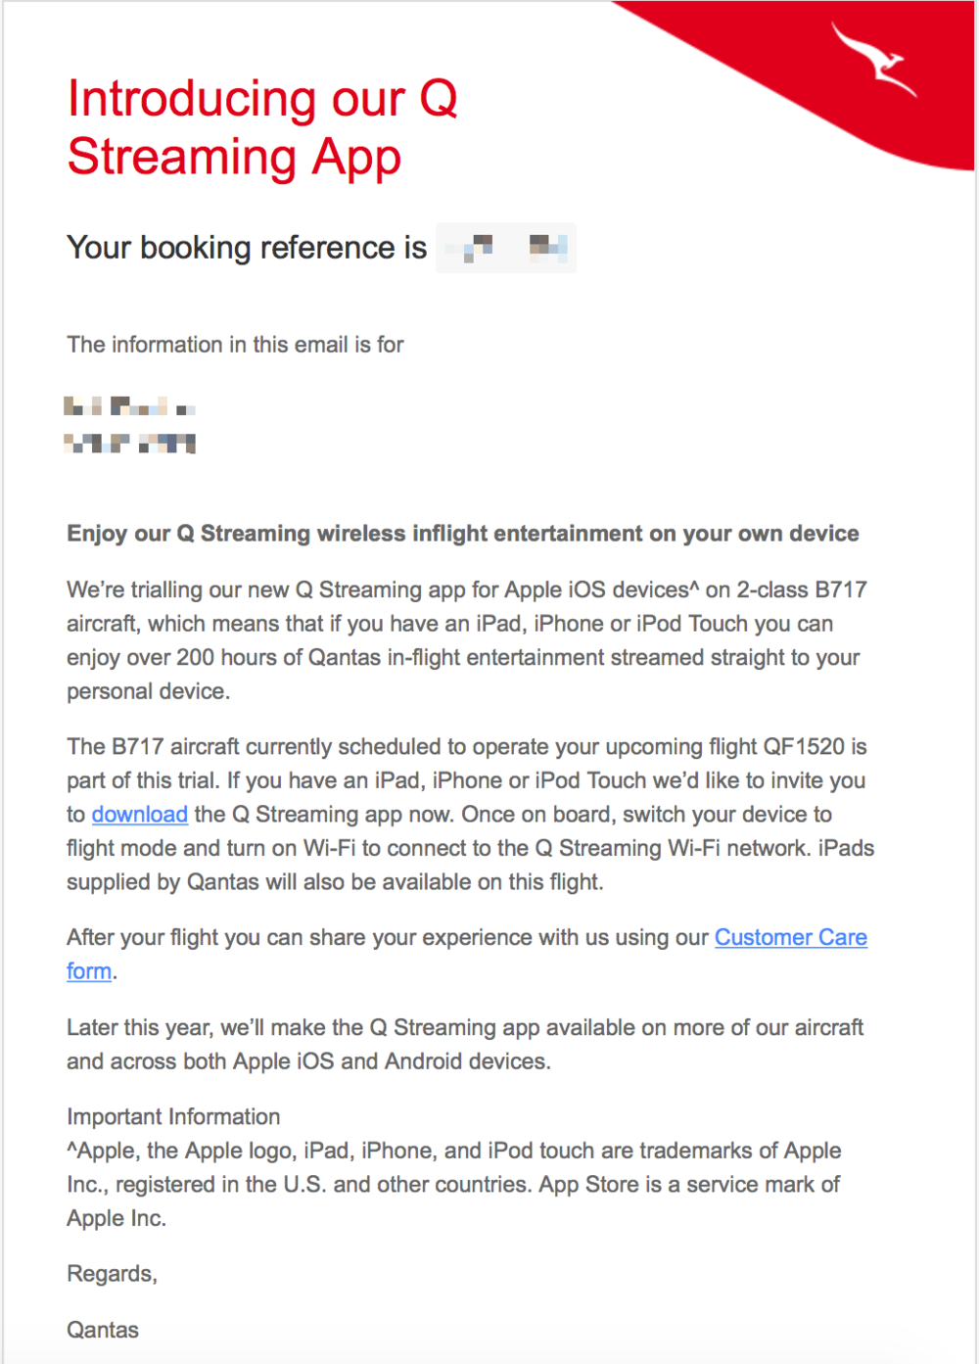Click the flight number QF1520

[803, 747]
